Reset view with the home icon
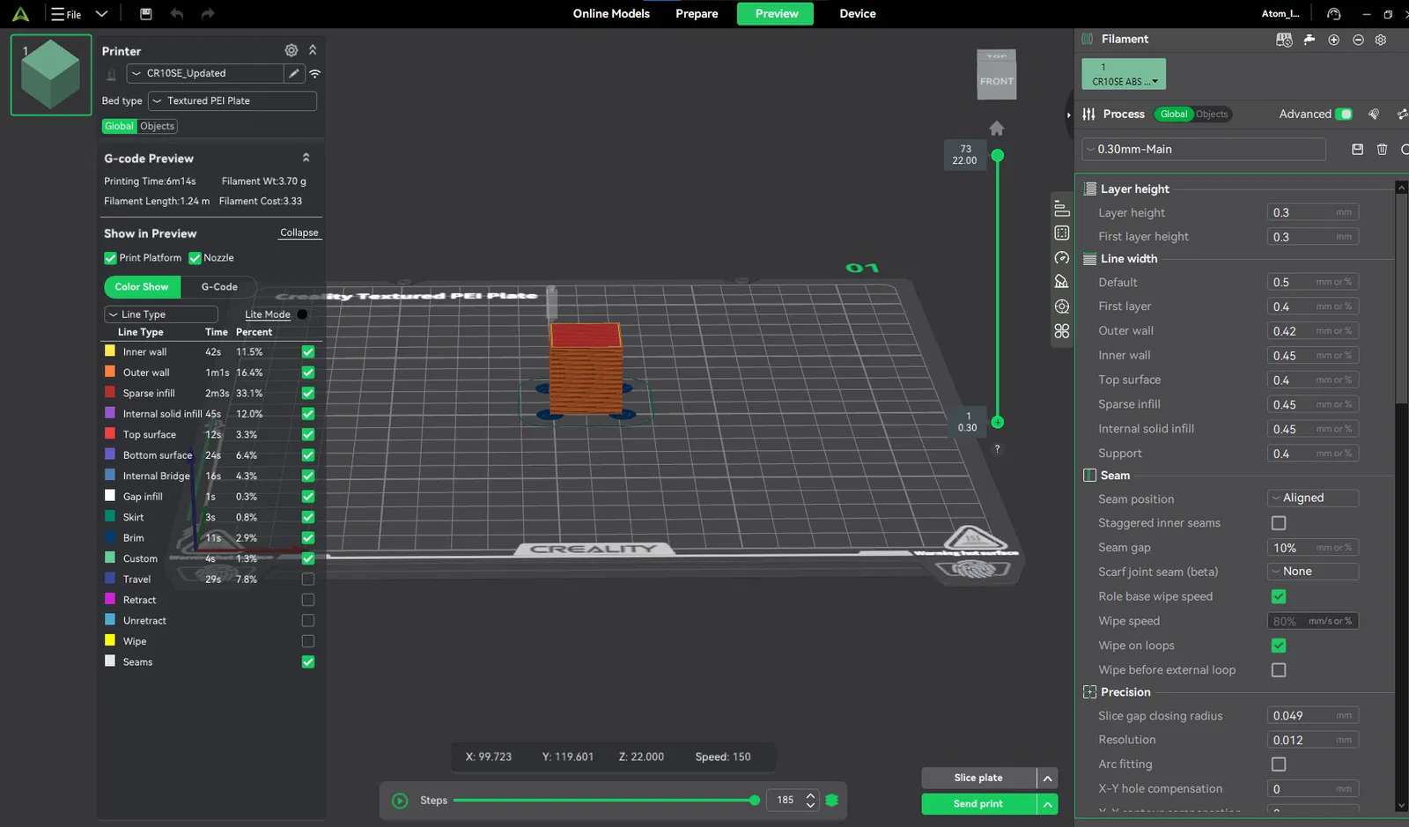Screen dimensions: 1409x827 [997, 129]
